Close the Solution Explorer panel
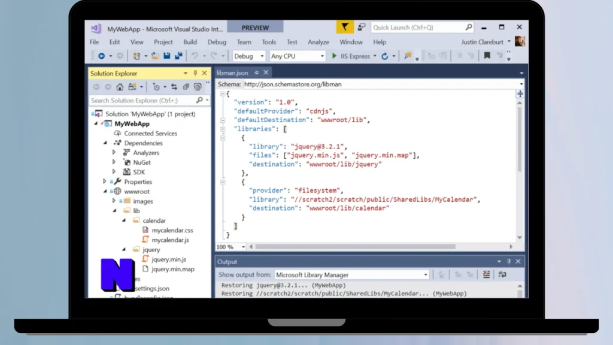 [x=204, y=73]
